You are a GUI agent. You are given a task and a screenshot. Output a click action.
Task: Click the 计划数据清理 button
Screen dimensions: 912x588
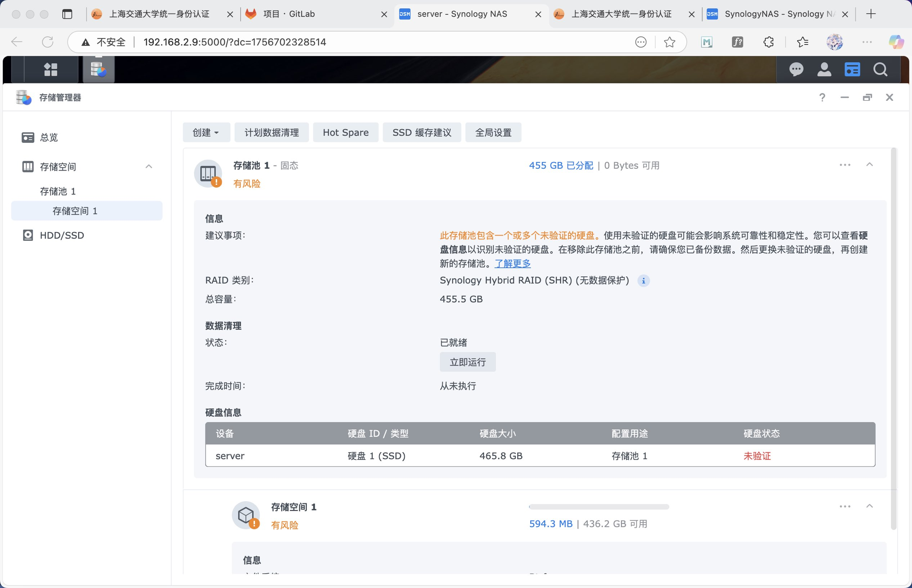coord(272,132)
